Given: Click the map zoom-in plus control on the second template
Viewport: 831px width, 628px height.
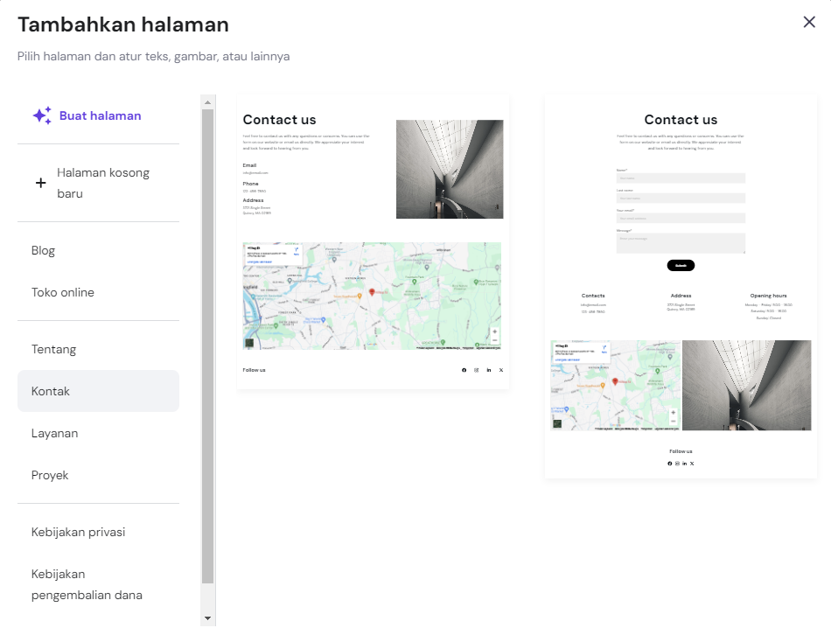Looking at the screenshot, I should [x=673, y=414].
